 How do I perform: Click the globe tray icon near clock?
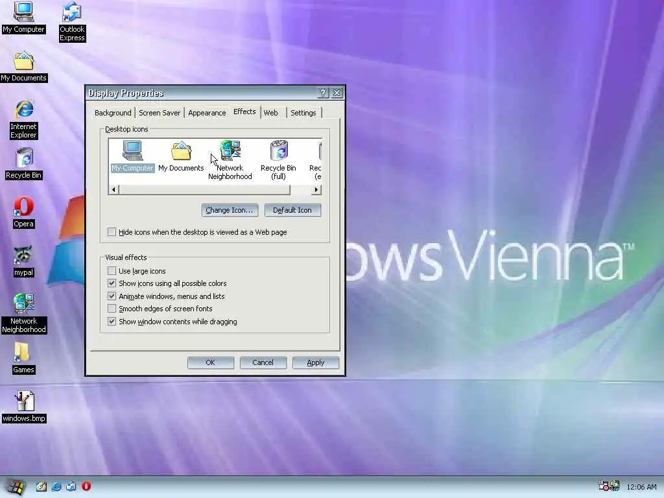click(x=615, y=486)
